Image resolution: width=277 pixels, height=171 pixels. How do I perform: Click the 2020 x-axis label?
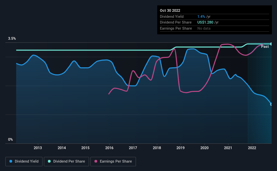tap(204, 148)
